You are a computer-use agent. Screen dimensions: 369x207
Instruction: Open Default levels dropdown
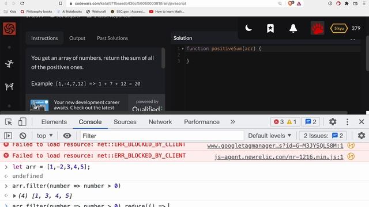point(270,136)
